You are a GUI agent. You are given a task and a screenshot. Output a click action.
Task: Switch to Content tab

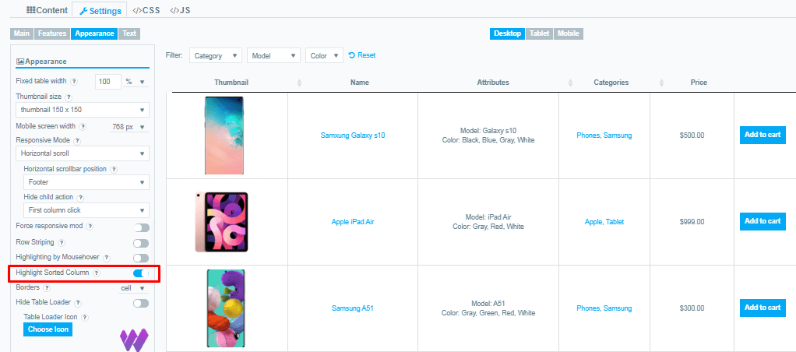47,10
